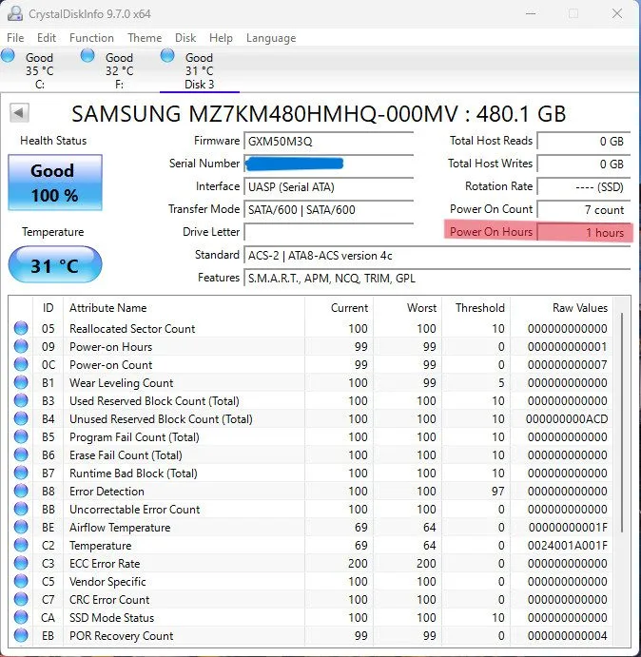Screen dimensions: 641x657
Task: Click the 31 °C temperature button
Action: pyautogui.click(x=55, y=265)
